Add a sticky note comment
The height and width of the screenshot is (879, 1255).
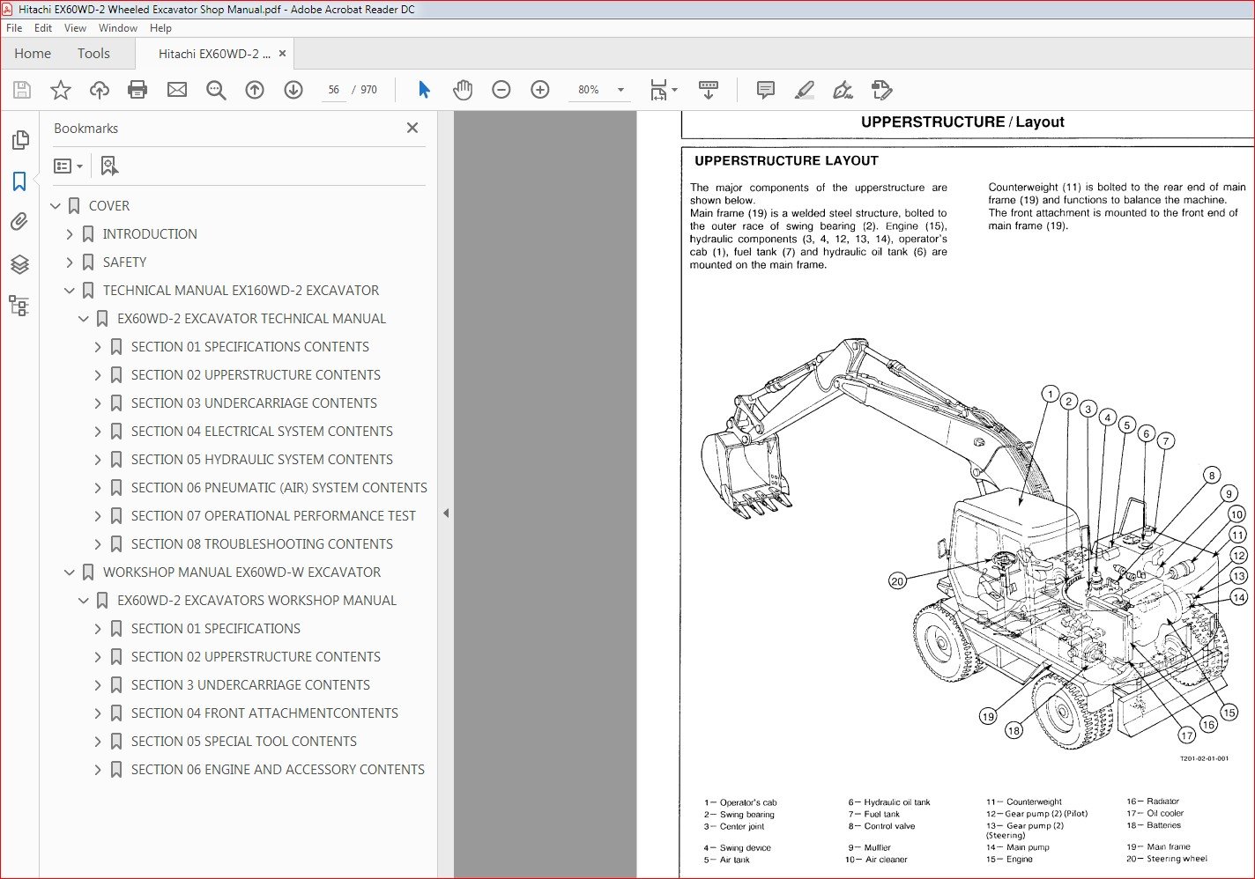point(766,90)
